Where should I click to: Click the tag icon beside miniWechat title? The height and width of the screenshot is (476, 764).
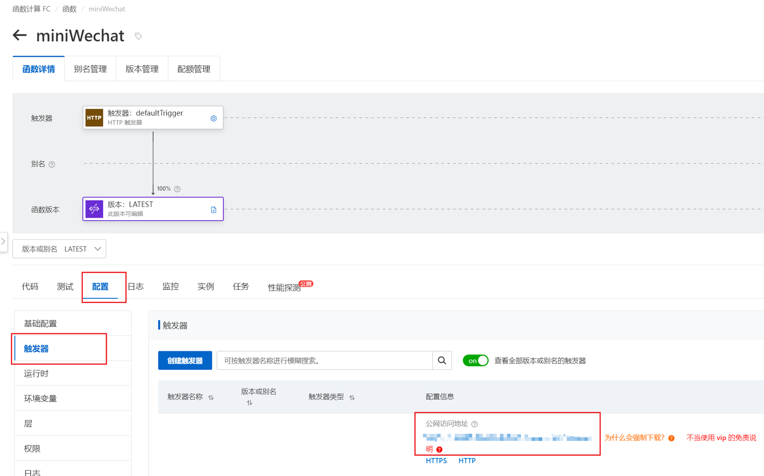pyautogui.click(x=138, y=36)
